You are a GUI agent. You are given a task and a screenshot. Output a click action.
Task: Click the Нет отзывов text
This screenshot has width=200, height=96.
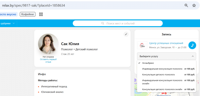48,57
